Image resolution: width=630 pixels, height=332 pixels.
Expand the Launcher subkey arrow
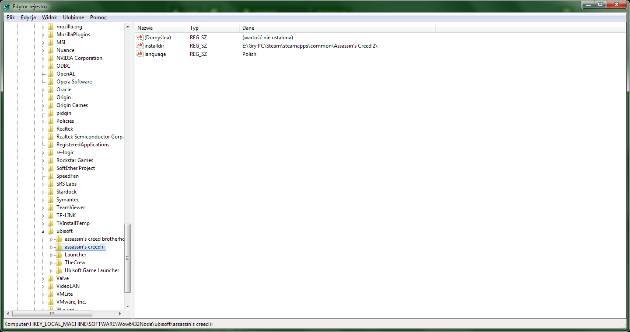[52, 255]
